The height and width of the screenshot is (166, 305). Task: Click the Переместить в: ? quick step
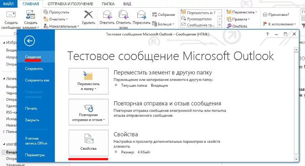198,13
